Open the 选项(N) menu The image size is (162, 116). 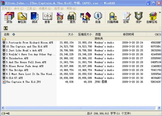59,8
